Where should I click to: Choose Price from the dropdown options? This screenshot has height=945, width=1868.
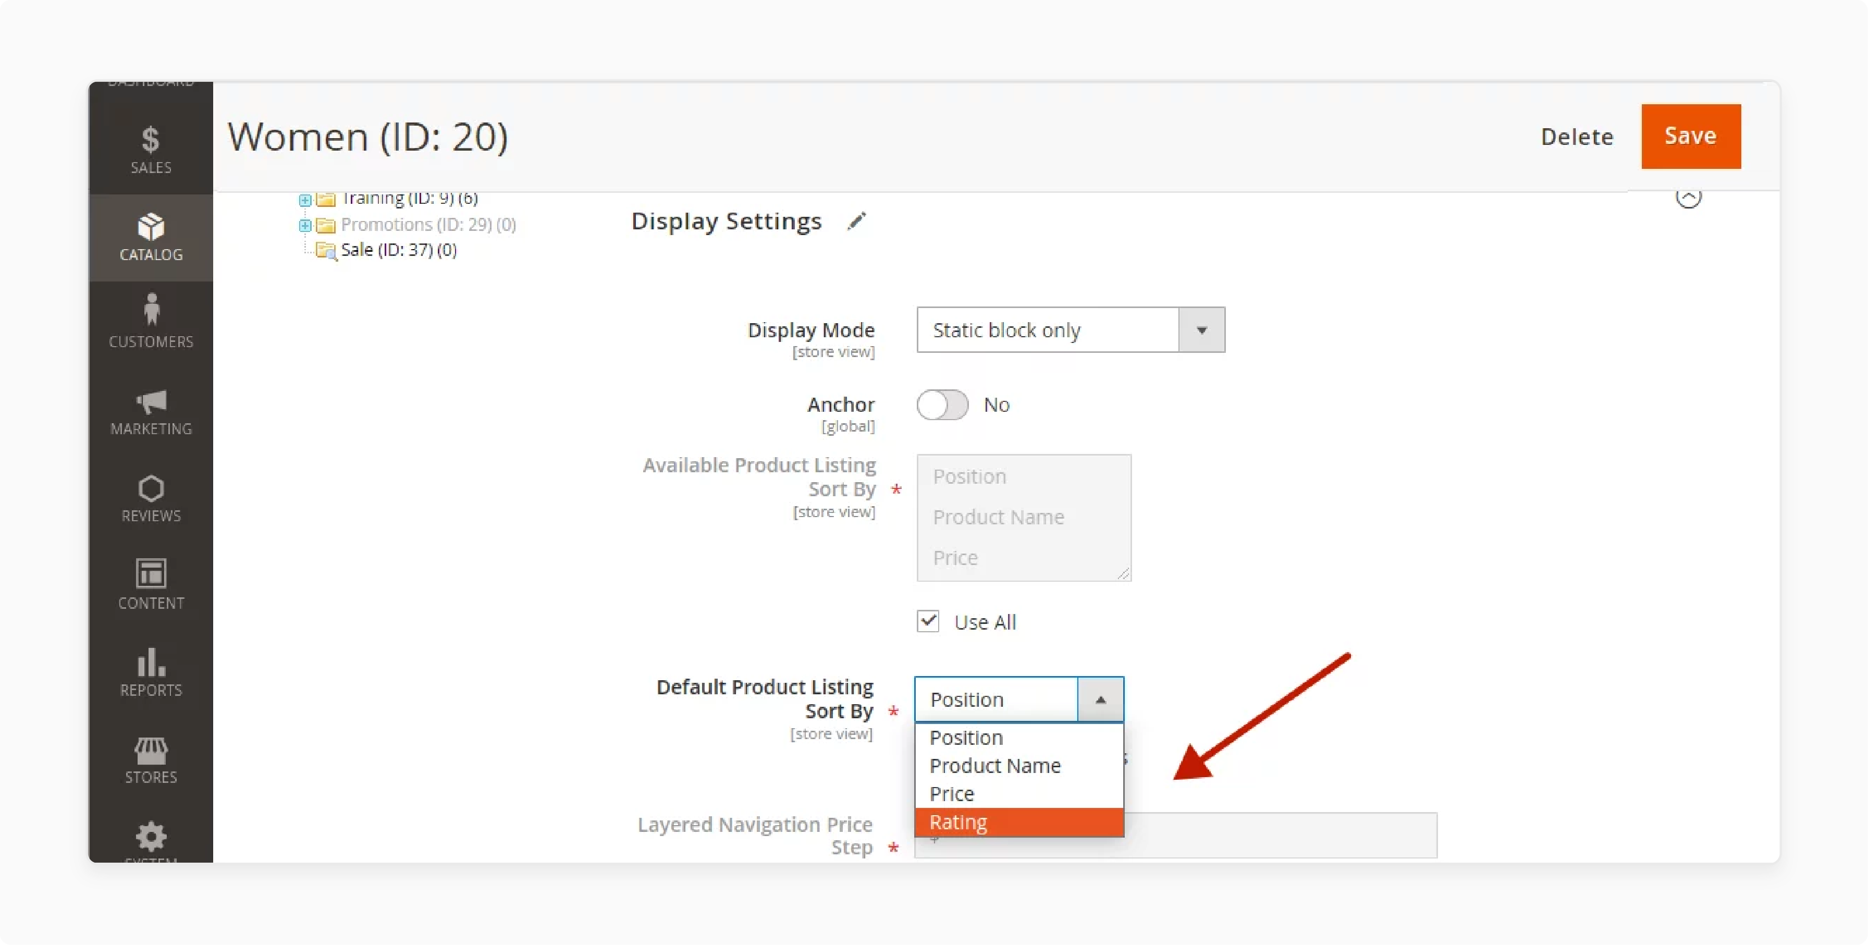[x=1019, y=794]
